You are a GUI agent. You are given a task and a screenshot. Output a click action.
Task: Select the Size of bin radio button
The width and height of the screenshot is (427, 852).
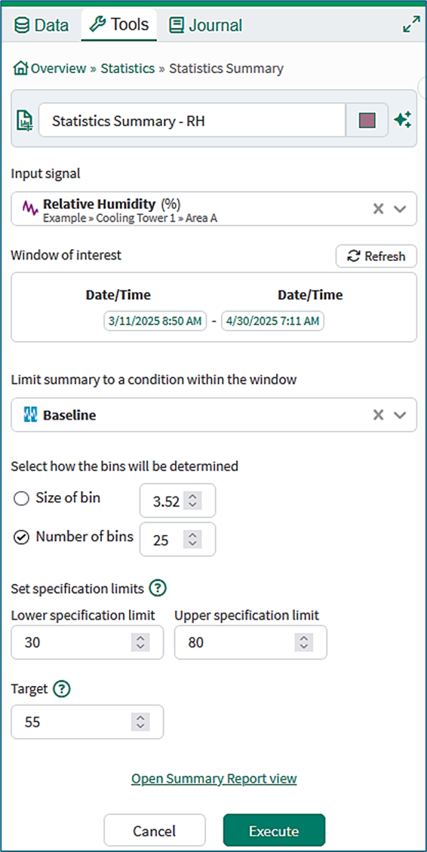(x=21, y=499)
